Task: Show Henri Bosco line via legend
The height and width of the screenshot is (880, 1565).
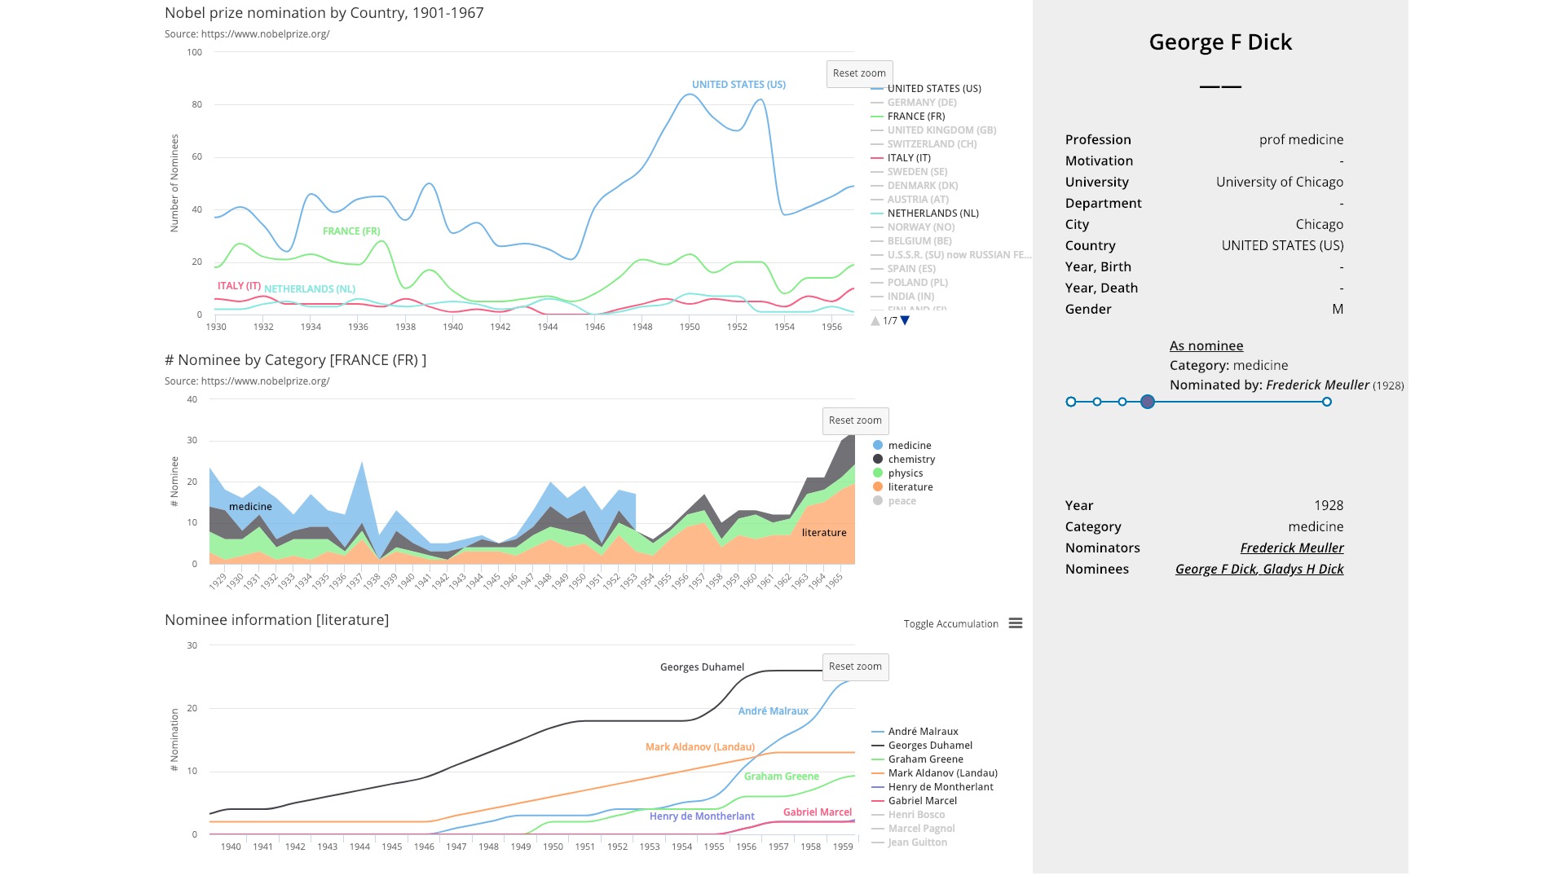Action: click(916, 815)
